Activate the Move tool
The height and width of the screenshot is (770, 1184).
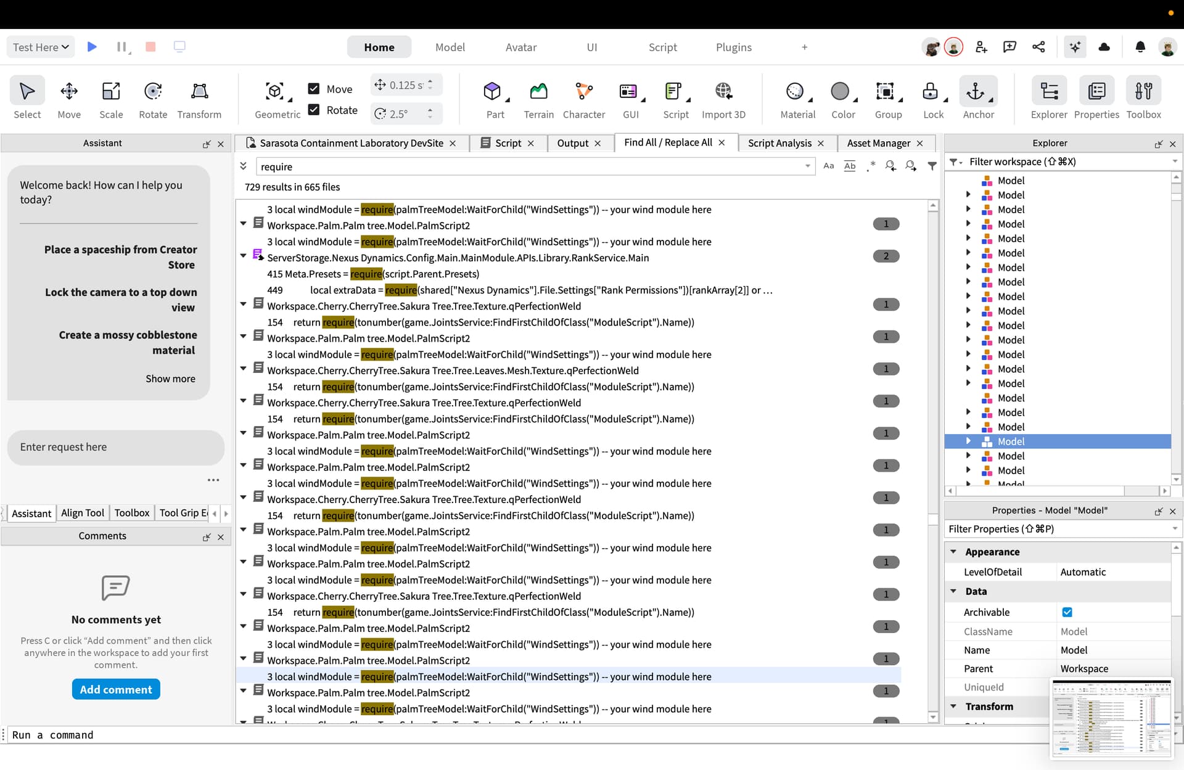pos(69,99)
